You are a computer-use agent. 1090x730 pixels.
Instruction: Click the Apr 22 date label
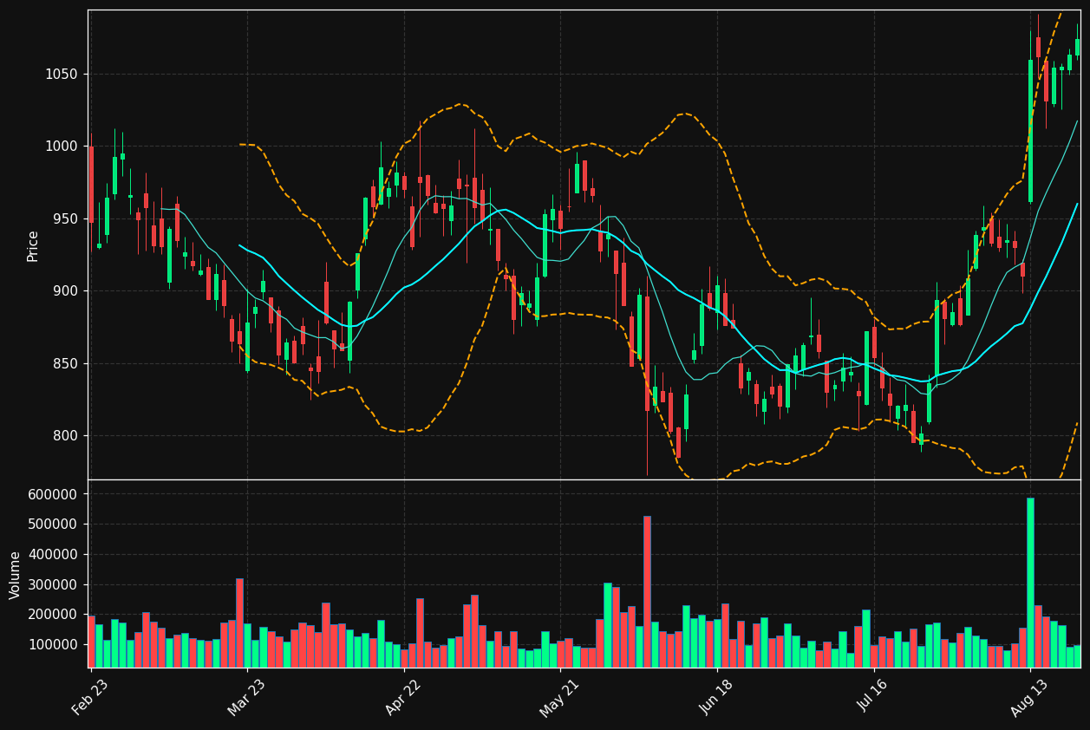(404, 697)
